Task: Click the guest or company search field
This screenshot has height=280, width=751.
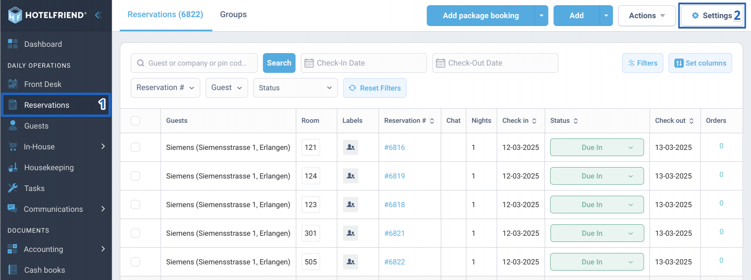Action: coord(194,63)
